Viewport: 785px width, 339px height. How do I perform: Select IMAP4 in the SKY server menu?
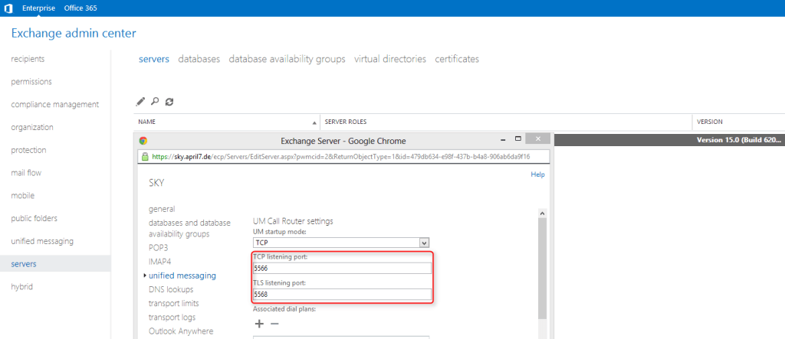(x=160, y=262)
